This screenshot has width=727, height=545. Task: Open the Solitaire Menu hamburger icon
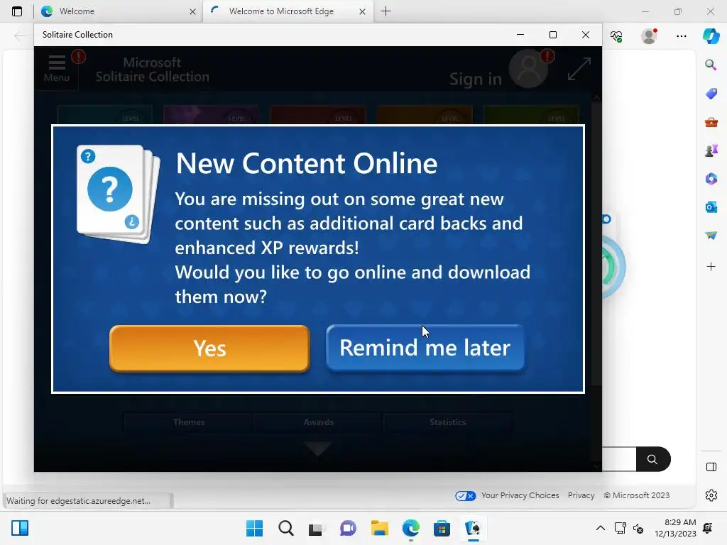(57, 69)
